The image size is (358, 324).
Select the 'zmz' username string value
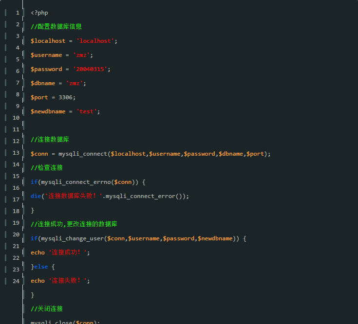81,55
